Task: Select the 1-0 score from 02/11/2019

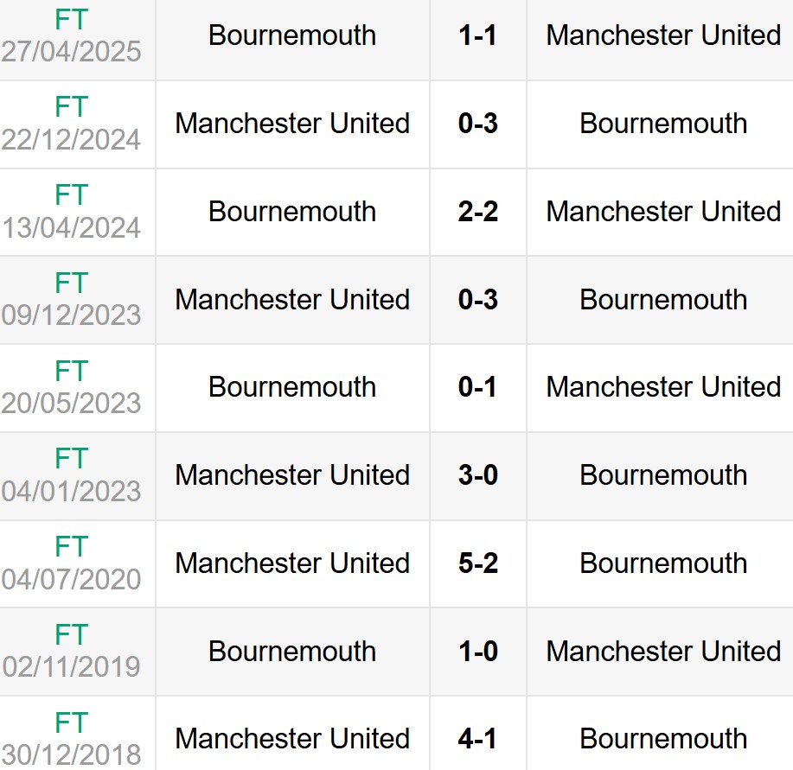Action: (x=478, y=652)
